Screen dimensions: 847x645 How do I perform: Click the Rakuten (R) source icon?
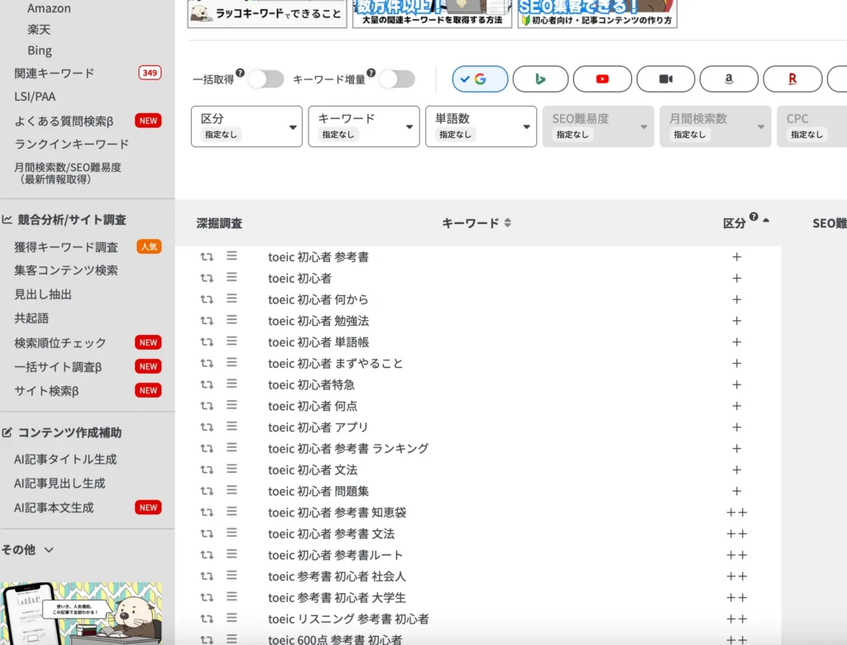tap(792, 79)
